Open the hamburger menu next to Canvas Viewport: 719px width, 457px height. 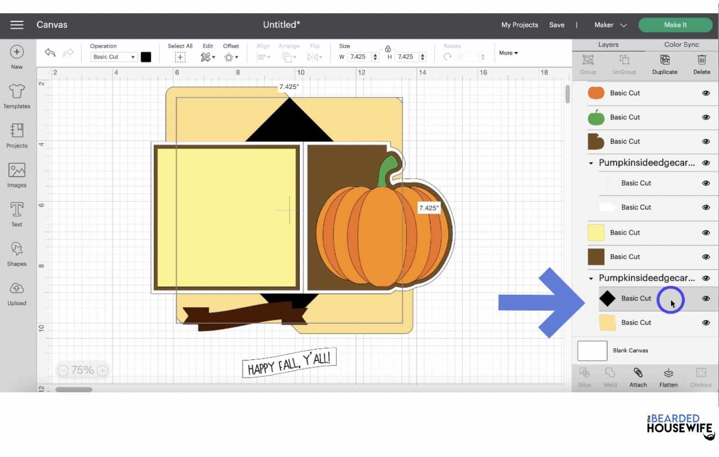click(x=16, y=25)
